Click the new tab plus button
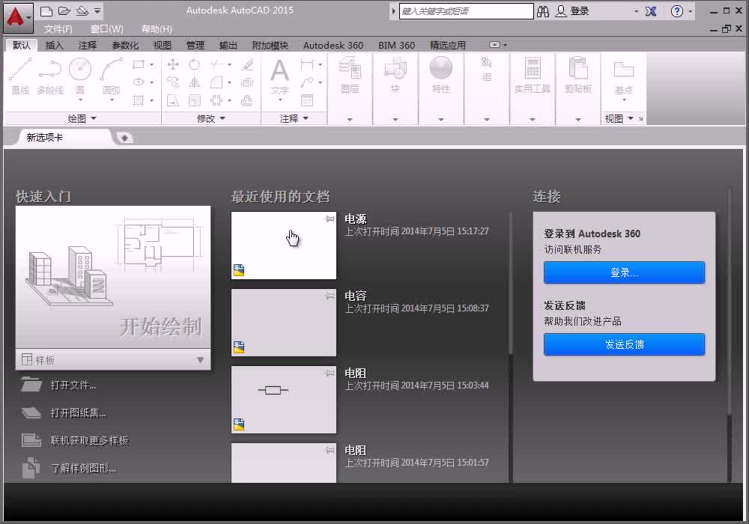The width and height of the screenshot is (749, 524). (x=124, y=138)
